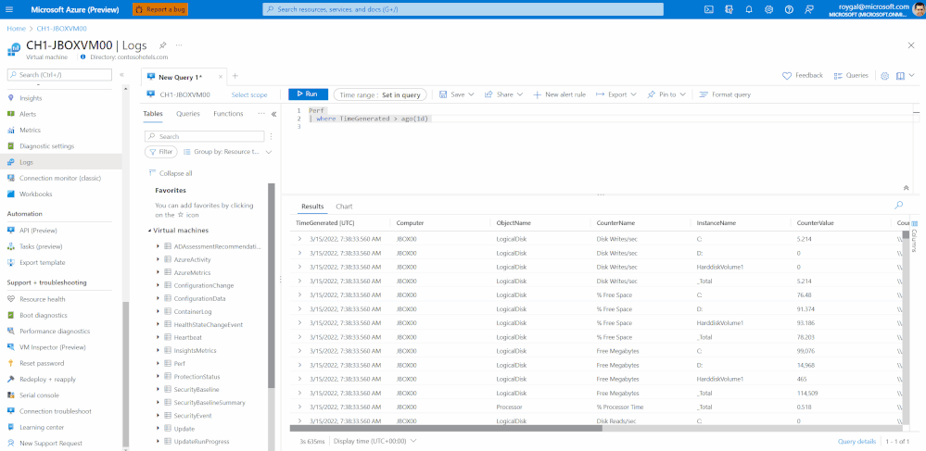Click the Home breadcrumb link
The width and height of the screenshot is (926, 451).
coord(16,29)
